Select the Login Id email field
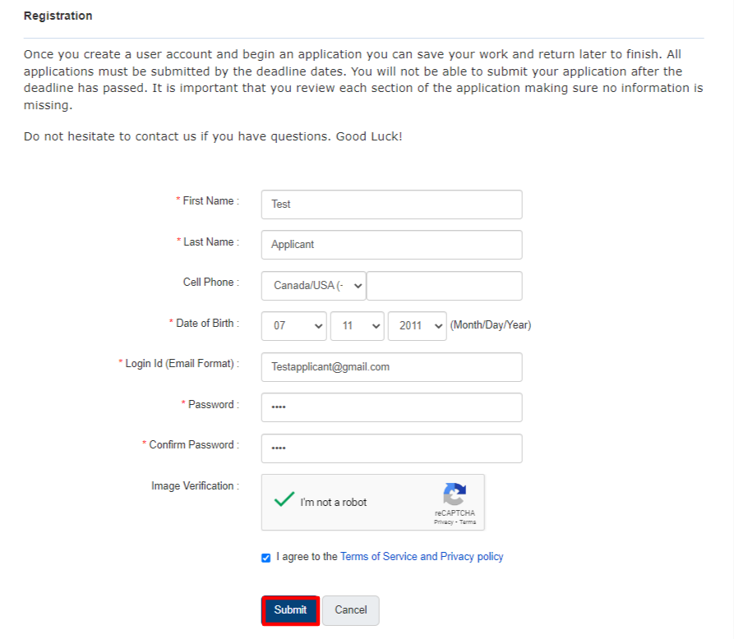 (391, 366)
